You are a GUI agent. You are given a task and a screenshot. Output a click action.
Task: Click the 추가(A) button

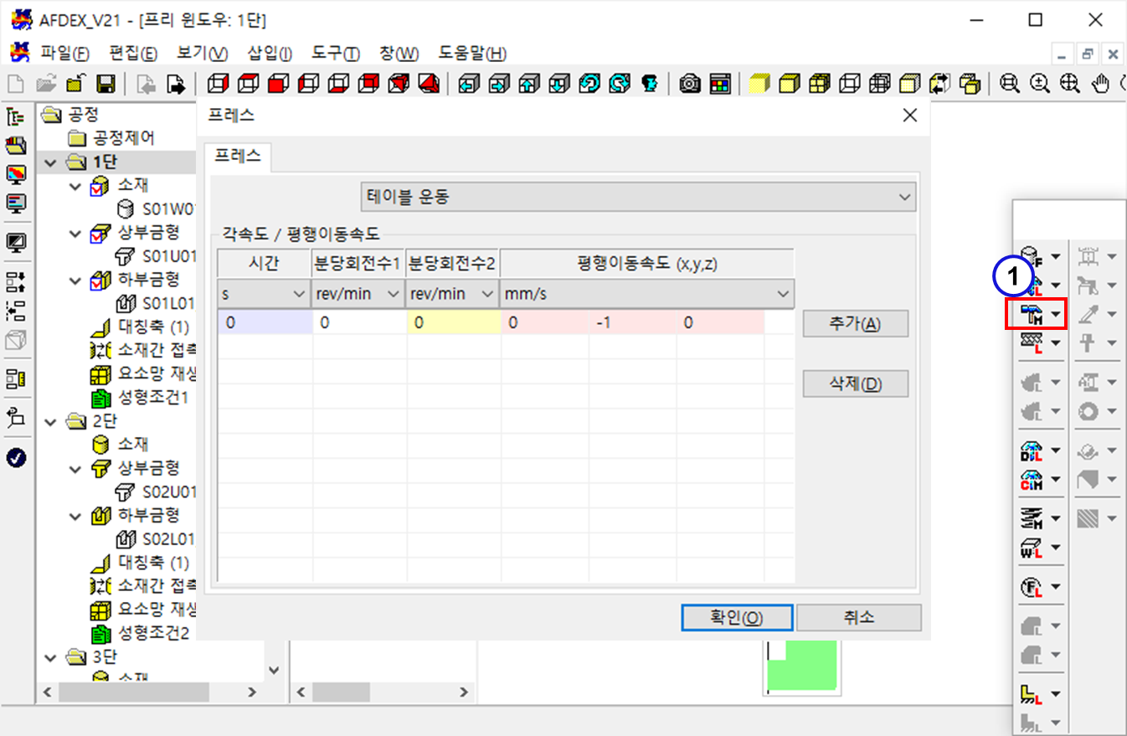[x=855, y=324]
